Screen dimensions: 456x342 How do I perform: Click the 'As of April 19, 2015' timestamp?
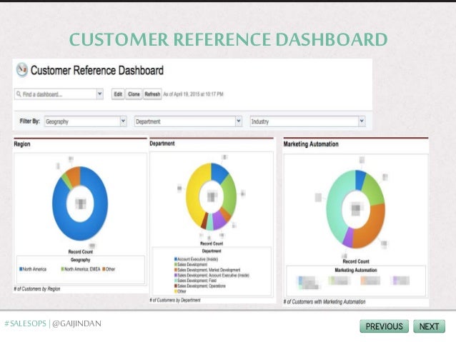pyautogui.click(x=194, y=94)
